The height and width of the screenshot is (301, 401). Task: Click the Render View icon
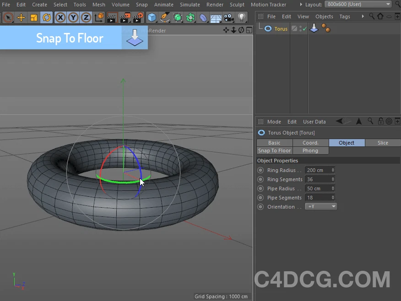point(112,17)
